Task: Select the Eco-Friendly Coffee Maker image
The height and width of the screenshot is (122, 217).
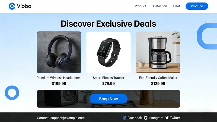Action: tap(158, 52)
